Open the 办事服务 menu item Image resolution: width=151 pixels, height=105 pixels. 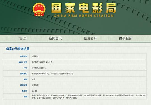[x=125, y=38]
